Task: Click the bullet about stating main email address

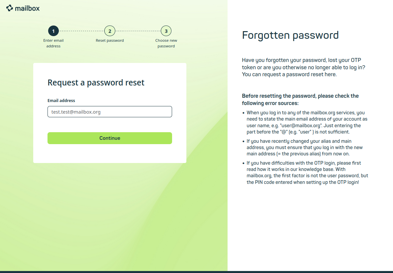Action: click(x=307, y=122)
